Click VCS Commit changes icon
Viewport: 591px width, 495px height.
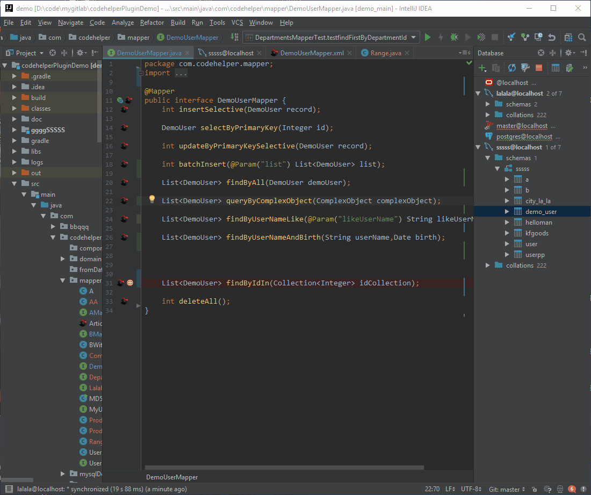click(x=525, y=37)
